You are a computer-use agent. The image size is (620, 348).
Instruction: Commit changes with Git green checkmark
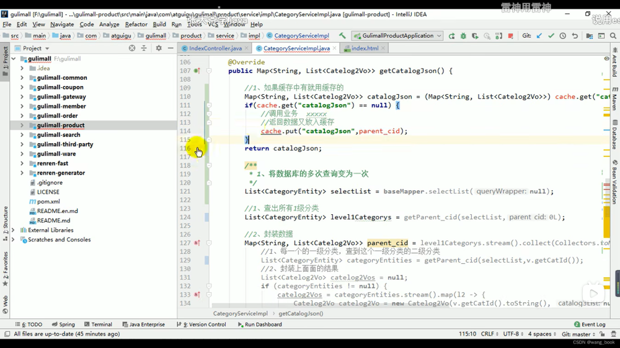[x=551, y=36]
